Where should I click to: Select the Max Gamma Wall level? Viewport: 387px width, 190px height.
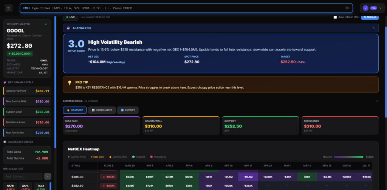coord(27,101)
